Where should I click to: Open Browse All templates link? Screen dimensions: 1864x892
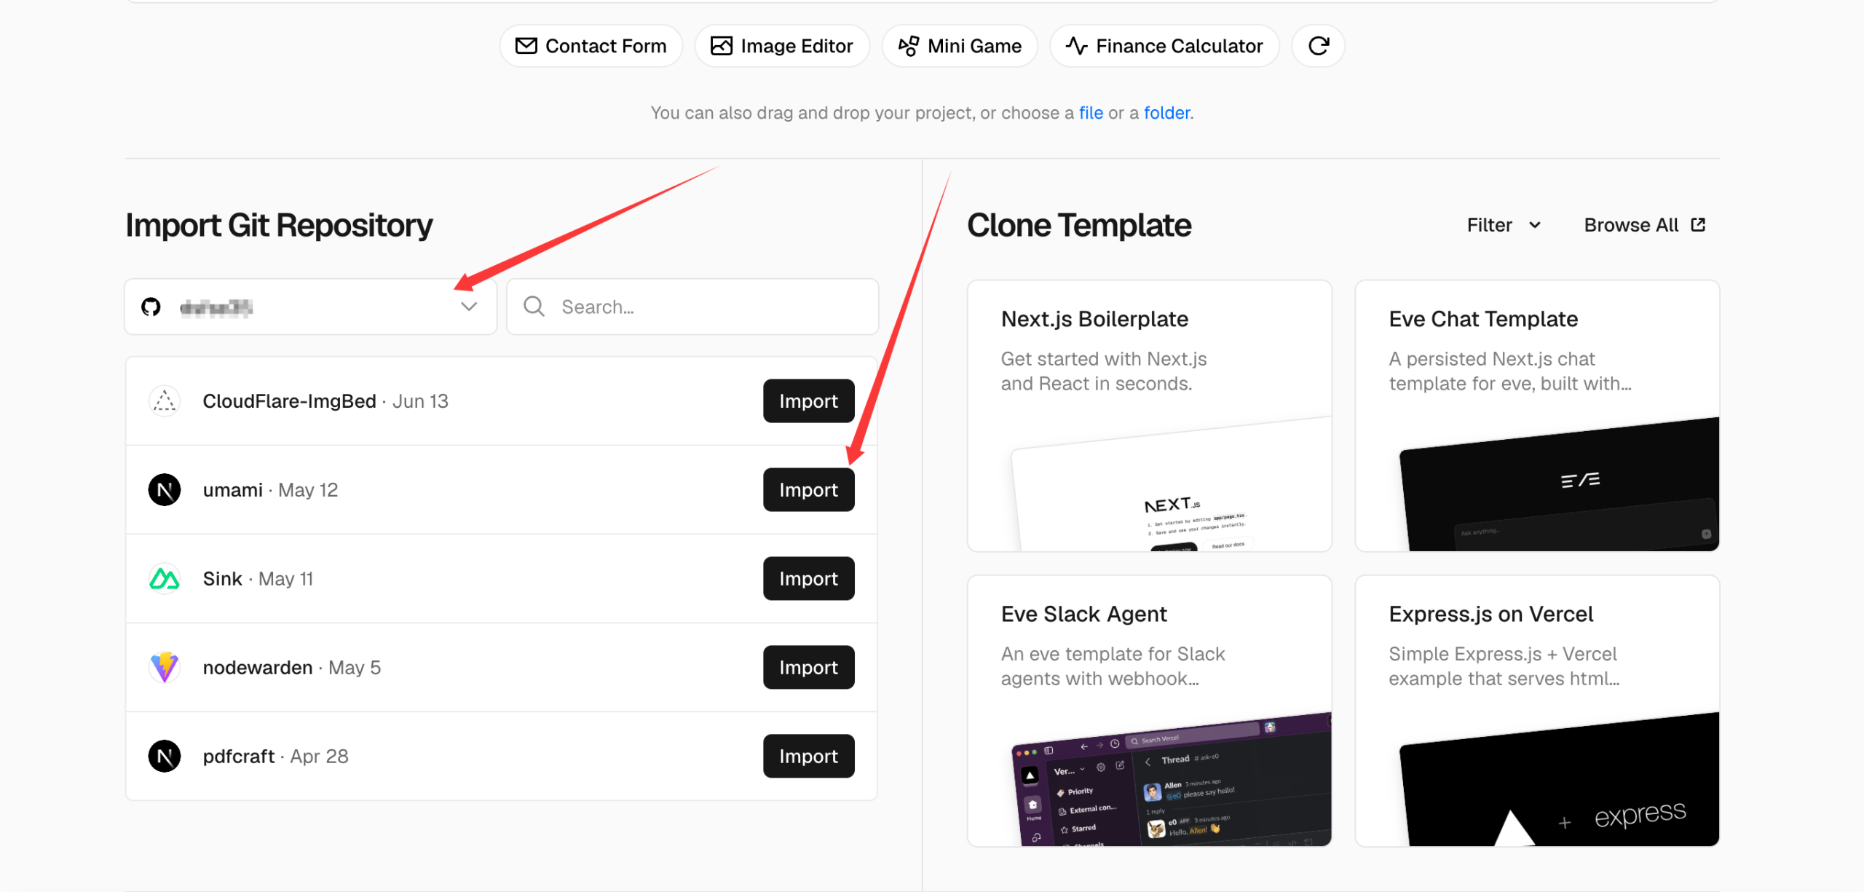pyautogui.click(x=1644, y=225)
